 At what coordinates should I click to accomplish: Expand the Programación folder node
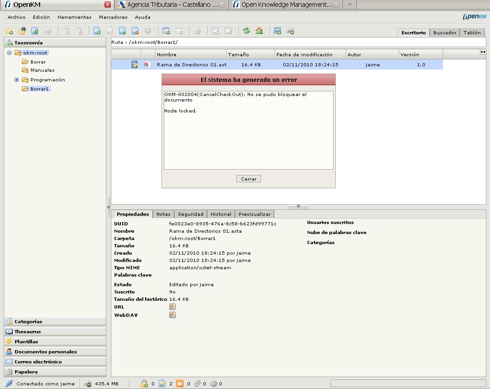point(16,80)
